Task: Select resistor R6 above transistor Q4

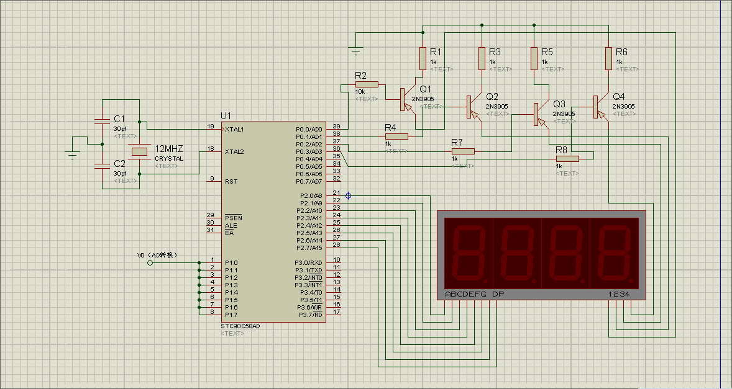Action: click(x=608, y=58)
